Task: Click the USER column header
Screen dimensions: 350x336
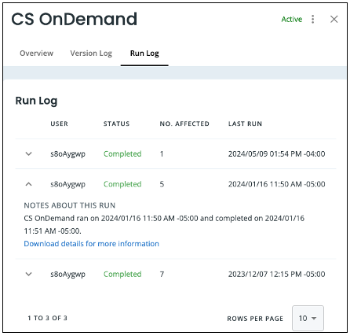Action: coord(59,124)
